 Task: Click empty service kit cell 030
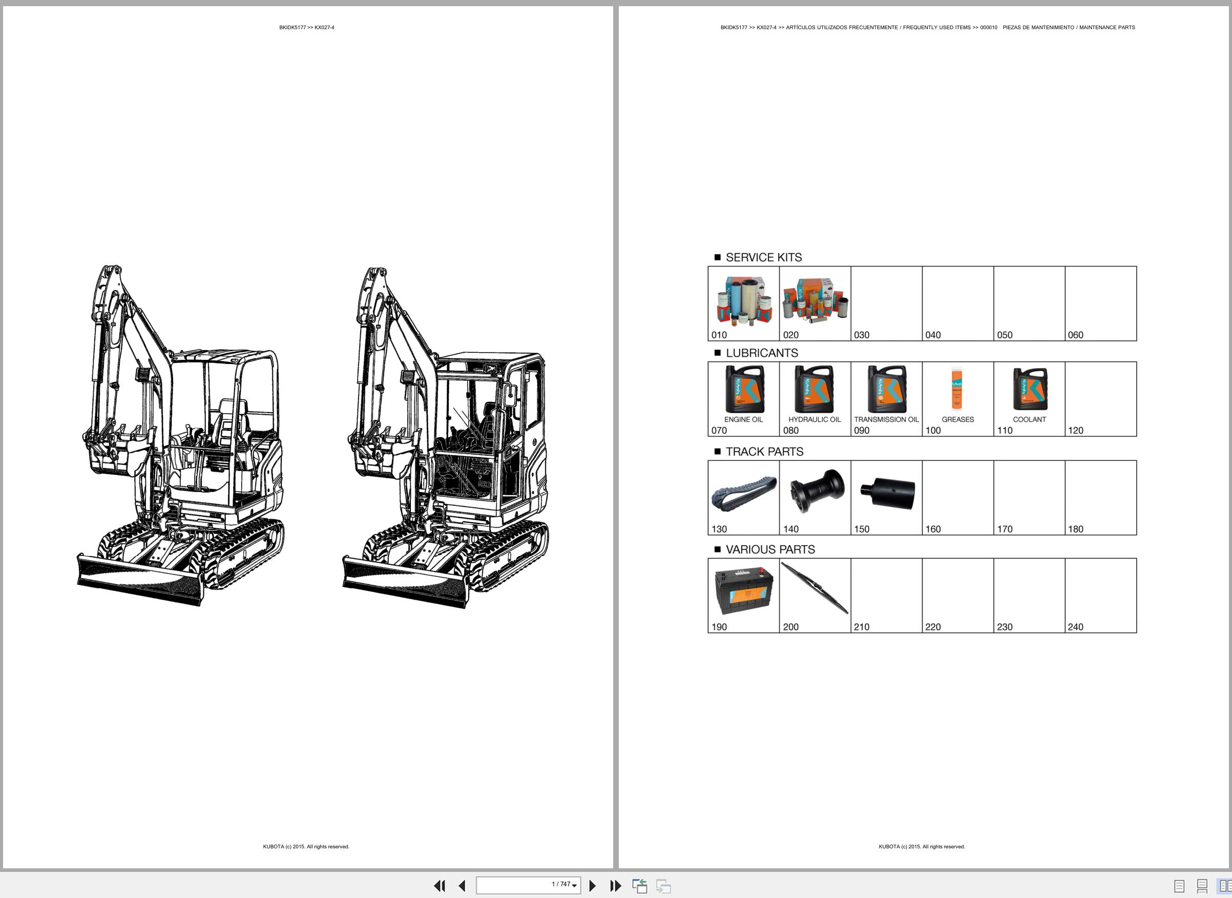[887, 303]
